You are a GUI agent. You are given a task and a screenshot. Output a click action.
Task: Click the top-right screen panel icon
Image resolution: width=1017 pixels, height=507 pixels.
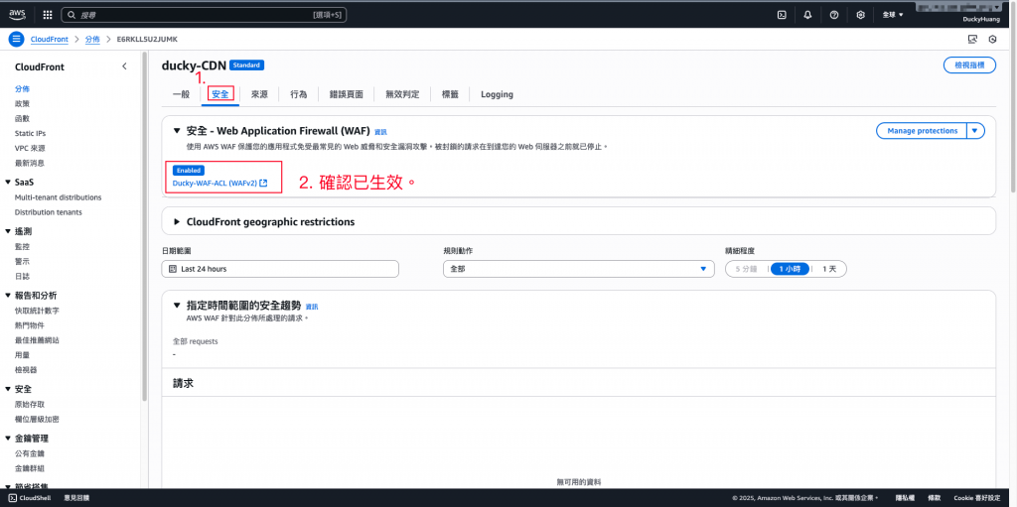pos(972,39)
